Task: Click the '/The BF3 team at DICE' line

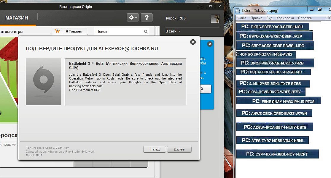Action: [x=85, y=90]
